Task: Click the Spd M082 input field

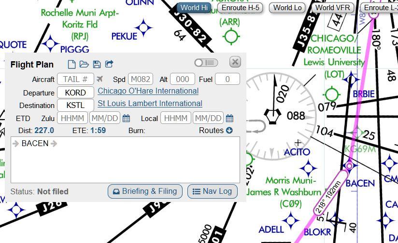Action: point(141,79)
